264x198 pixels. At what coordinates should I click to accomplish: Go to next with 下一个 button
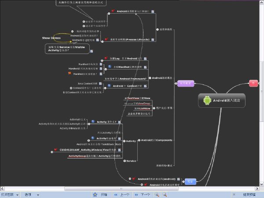(x=142, y=194)
